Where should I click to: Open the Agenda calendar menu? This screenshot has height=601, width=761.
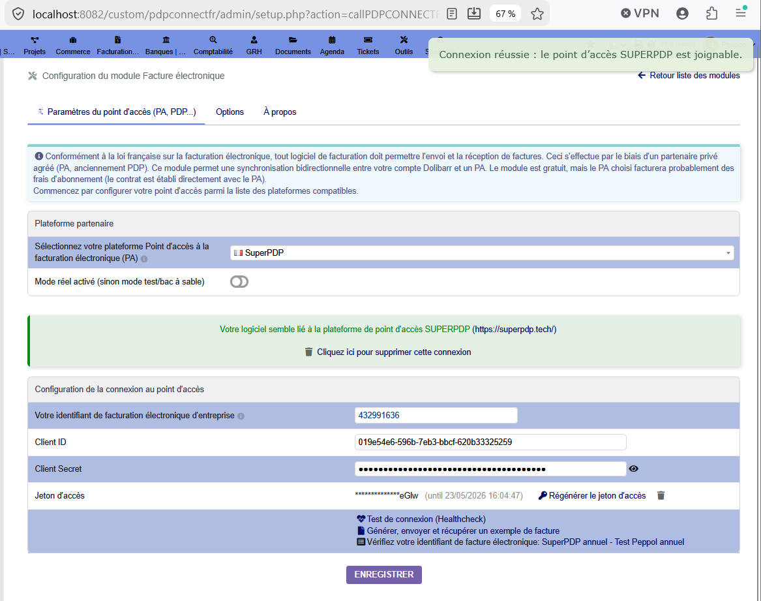[332, 40]
